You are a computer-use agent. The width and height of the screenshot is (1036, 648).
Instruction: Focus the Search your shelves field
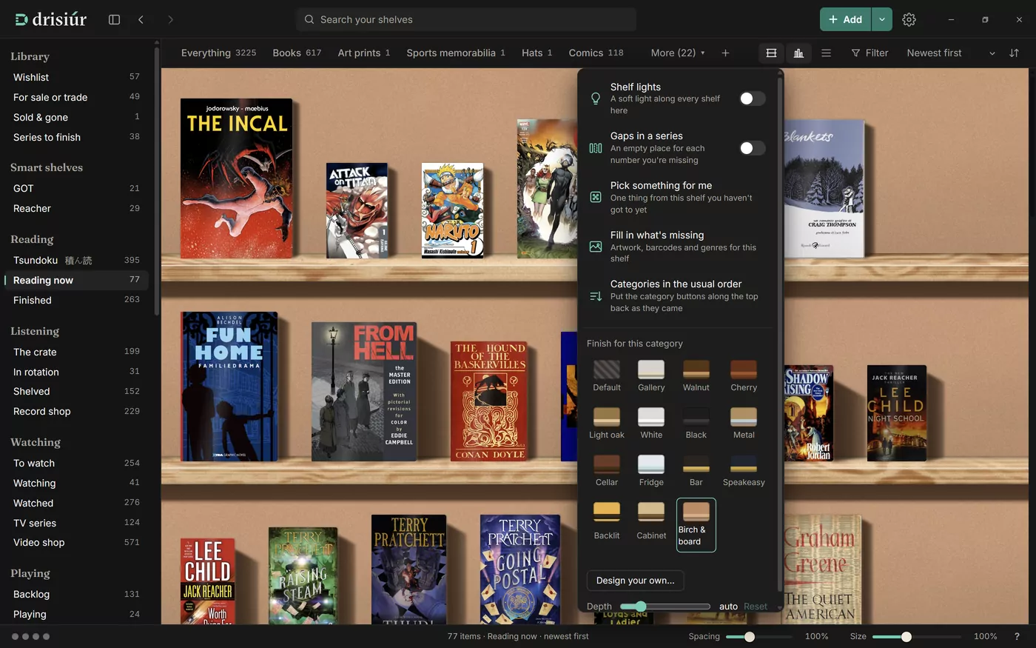tap(466, 19)
